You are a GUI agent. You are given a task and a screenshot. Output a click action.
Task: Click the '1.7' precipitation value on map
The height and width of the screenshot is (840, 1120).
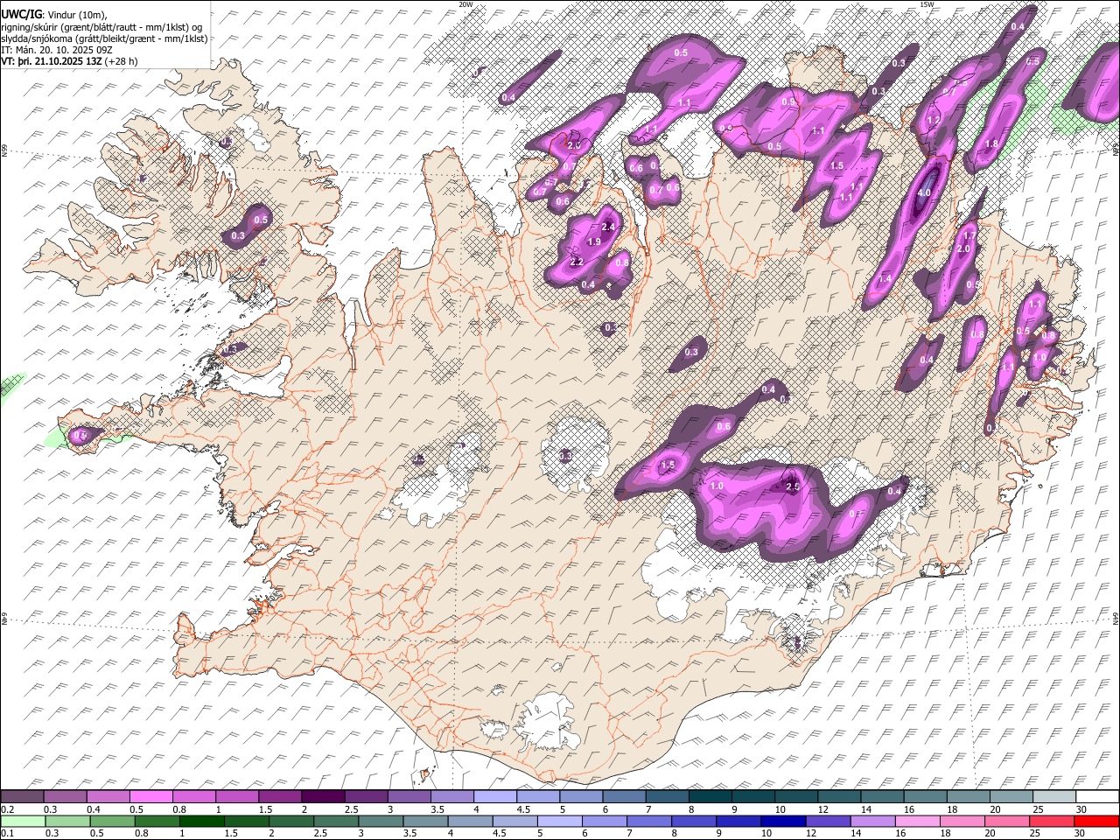969,236
